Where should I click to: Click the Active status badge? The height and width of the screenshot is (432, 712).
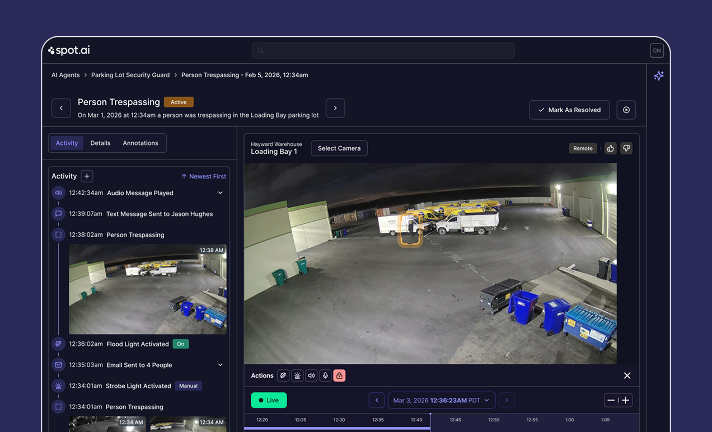click(x=179, y=102)
